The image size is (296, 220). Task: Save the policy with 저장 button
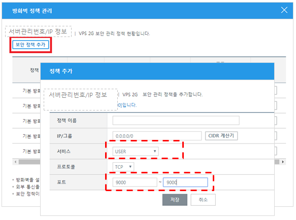(x=175, y=200)
